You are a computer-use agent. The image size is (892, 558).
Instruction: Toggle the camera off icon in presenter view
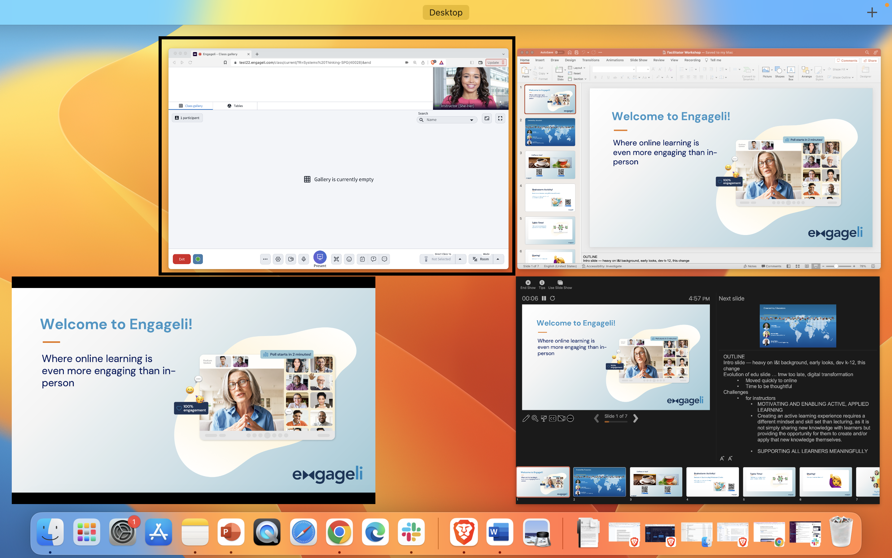pos(561,418)
